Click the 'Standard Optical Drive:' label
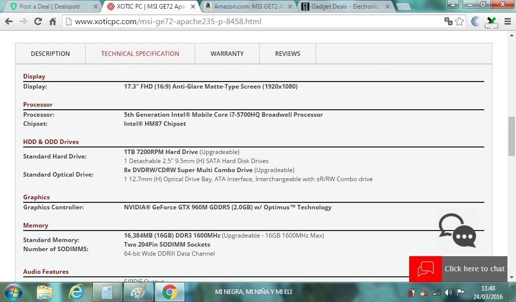The width and height of the screenshot is (516, 302). point(58,175)
